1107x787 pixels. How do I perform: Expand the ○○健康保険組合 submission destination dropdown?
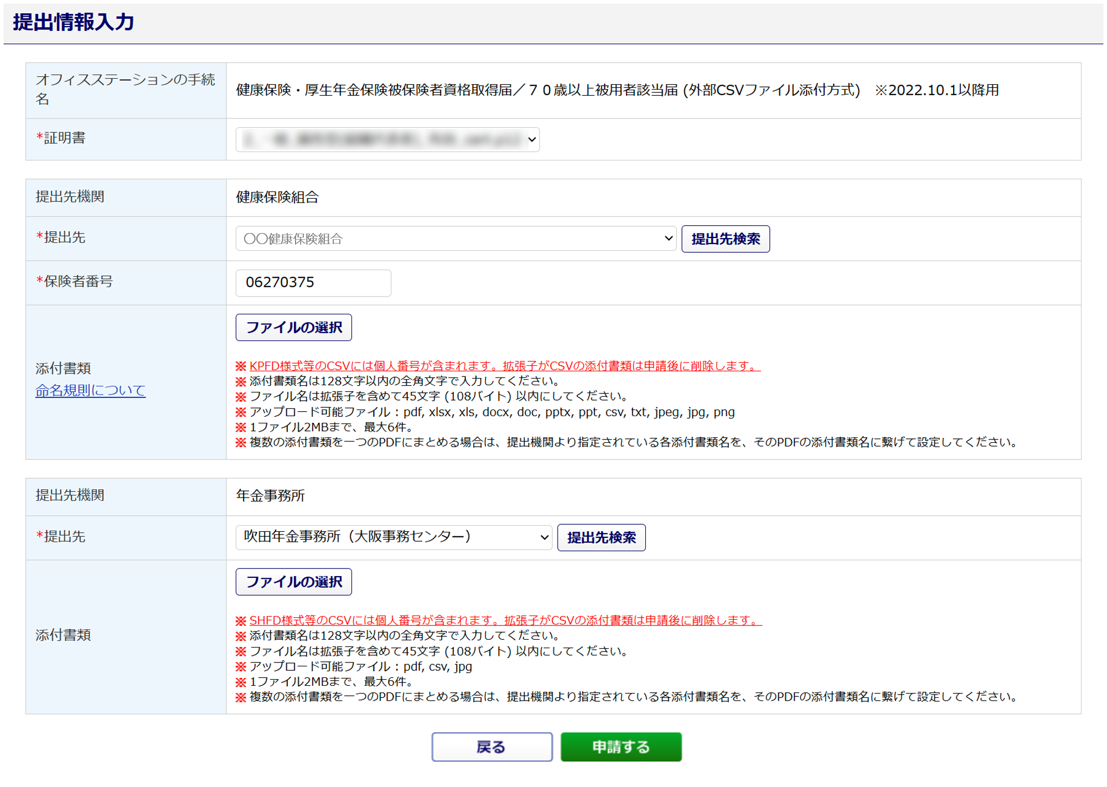tap(455, 239)
